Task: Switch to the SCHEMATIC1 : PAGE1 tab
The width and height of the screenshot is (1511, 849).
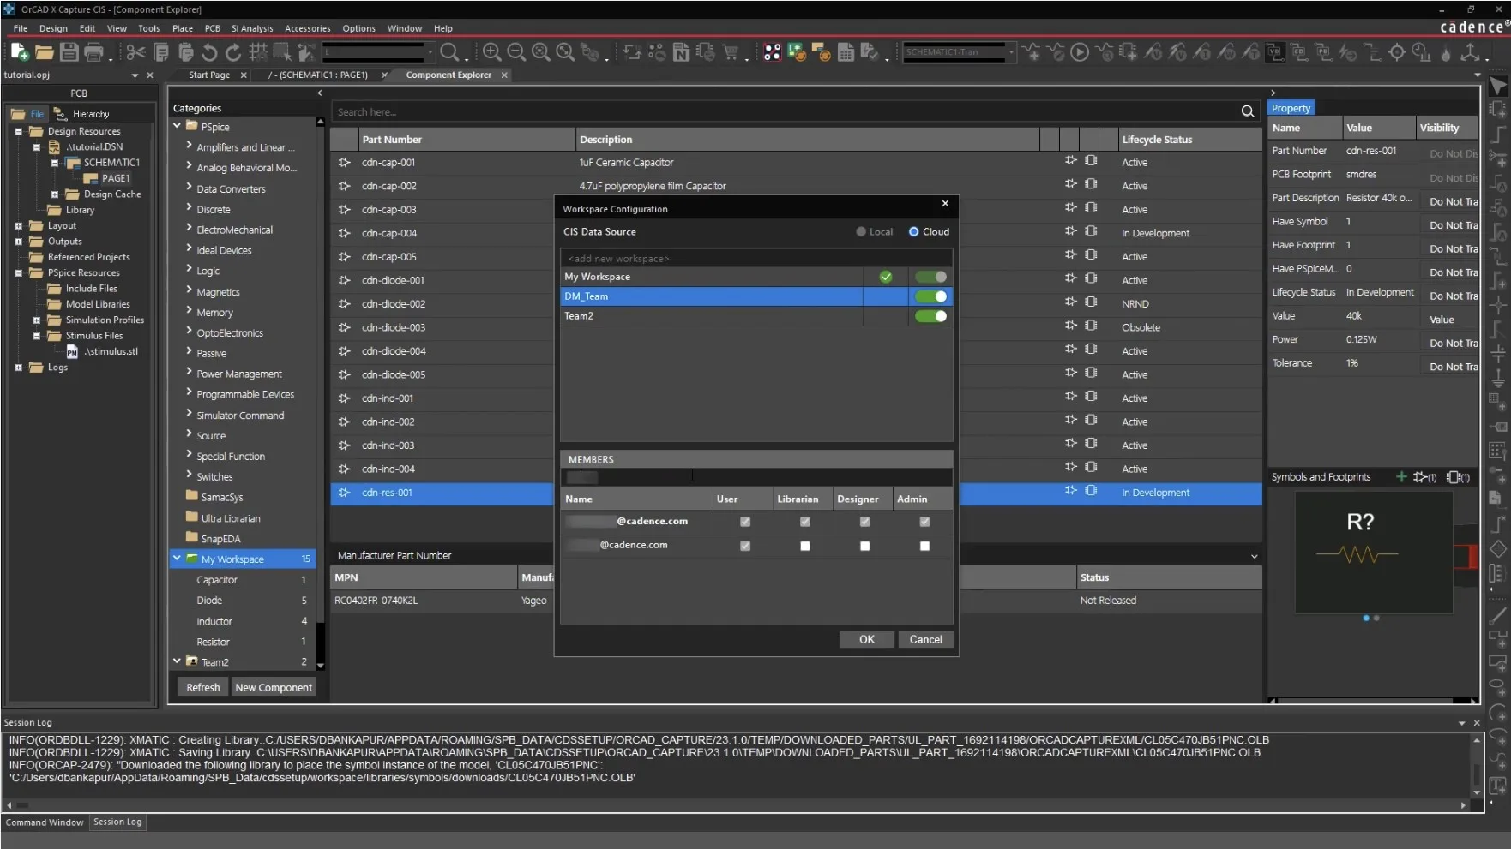Action: point(317,75)
